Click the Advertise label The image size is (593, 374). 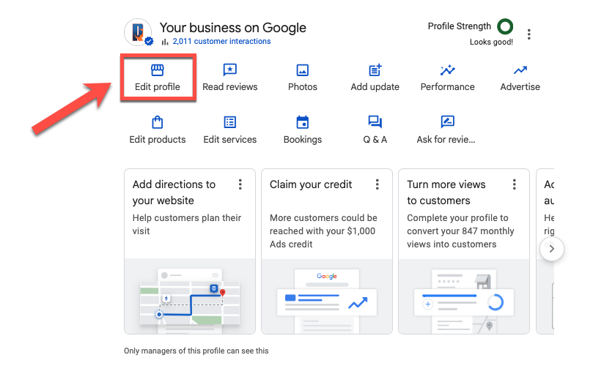click(x=520, y=87)
